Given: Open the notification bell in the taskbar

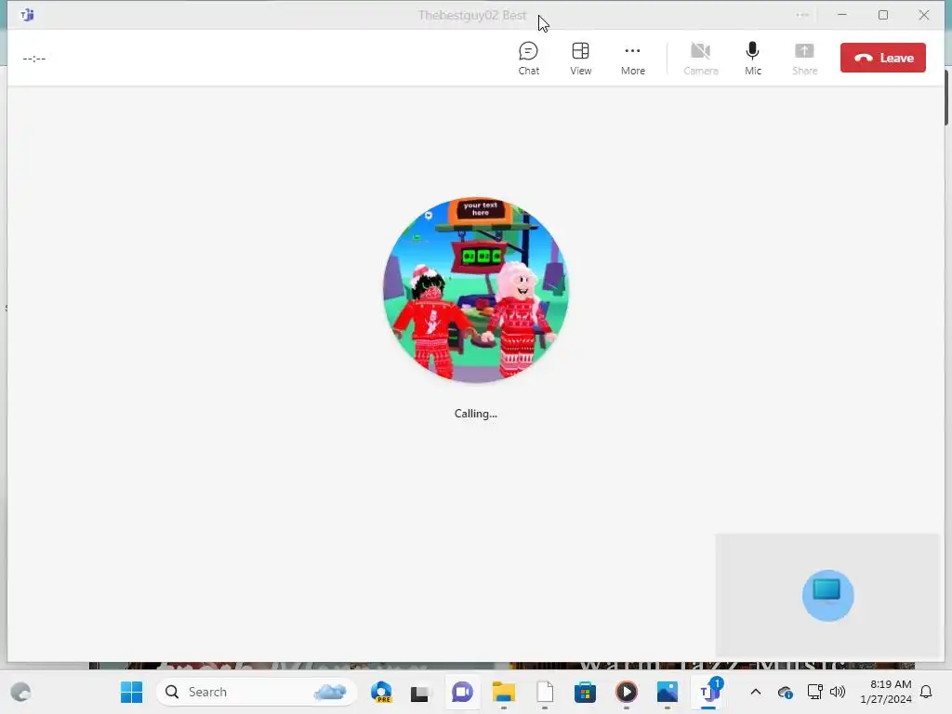Looking at the screenshot, I should click(926, 692).
